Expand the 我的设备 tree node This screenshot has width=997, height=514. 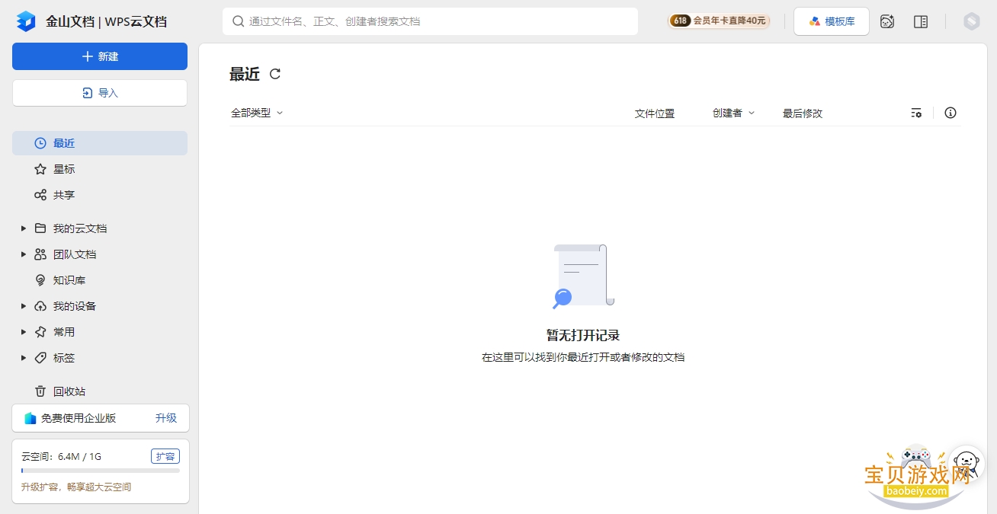tap(24, 306)
